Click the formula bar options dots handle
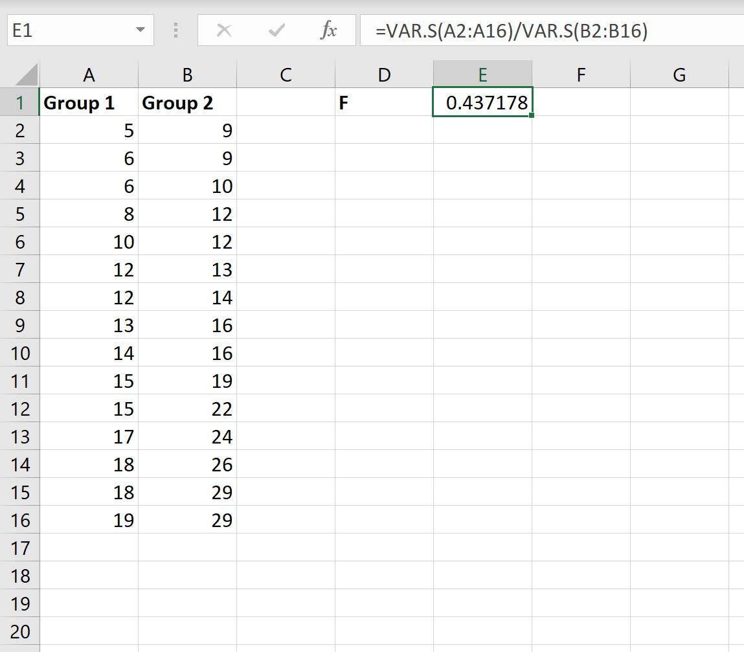 point(176,31)
